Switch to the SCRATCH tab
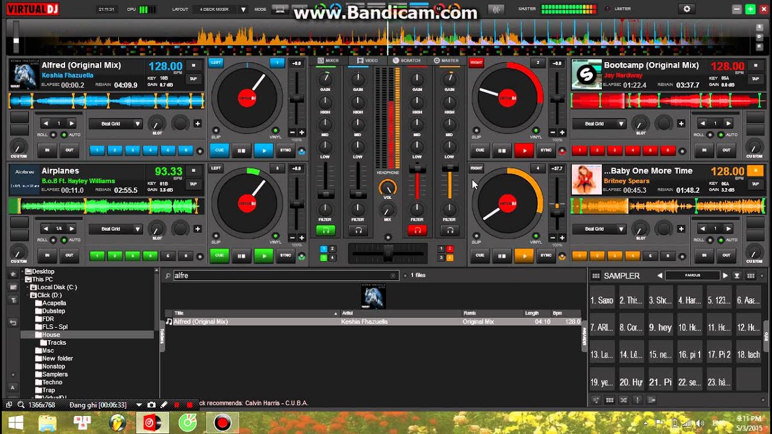772x434 pixels. coord(407,60)
